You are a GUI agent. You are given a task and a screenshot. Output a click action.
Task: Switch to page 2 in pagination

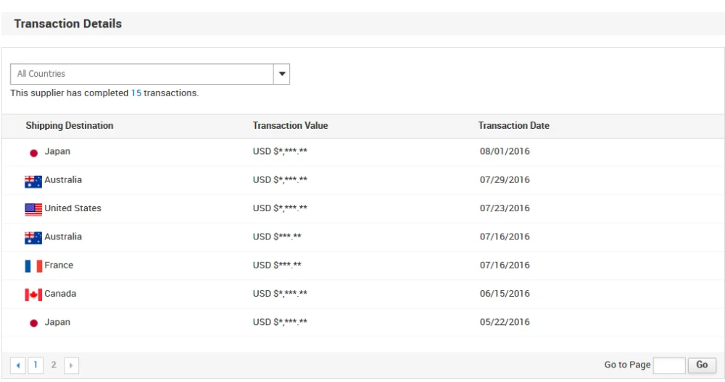pos(54,365)
